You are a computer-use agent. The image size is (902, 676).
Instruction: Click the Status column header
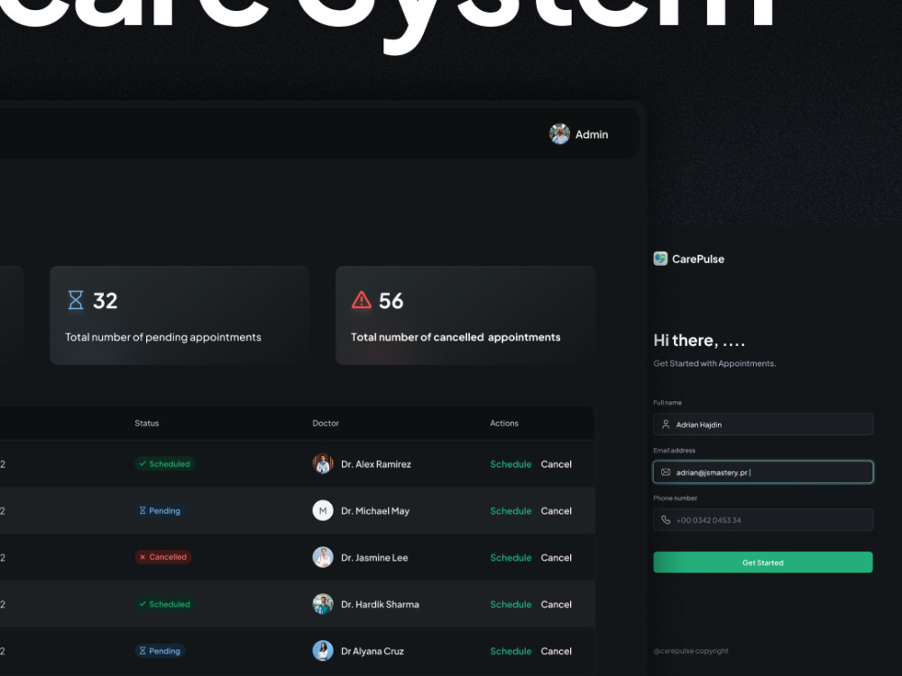(x=147, y=423)
